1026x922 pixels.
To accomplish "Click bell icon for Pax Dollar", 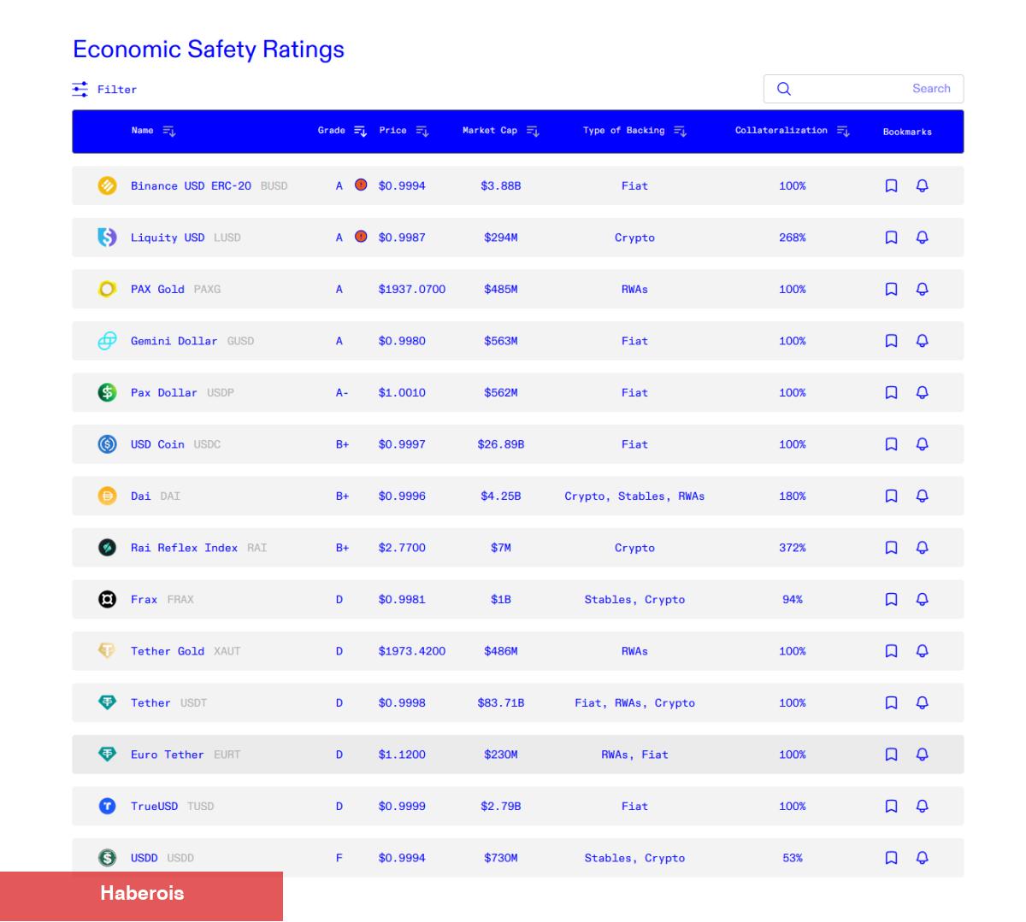I will 922,392.
